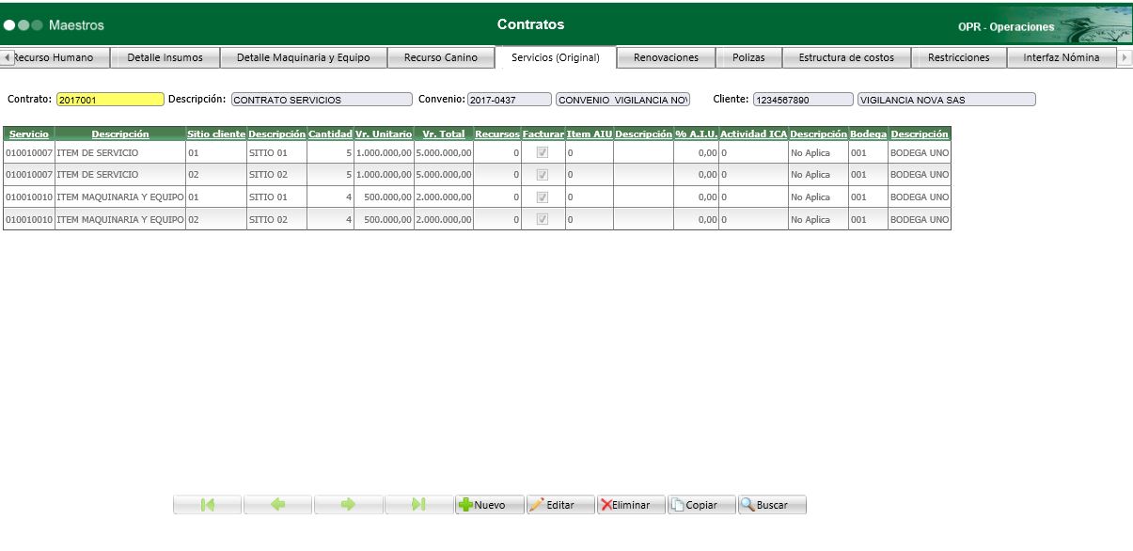Select first row service code 010010007
1133x551 pixels.
tap(29, 152)
